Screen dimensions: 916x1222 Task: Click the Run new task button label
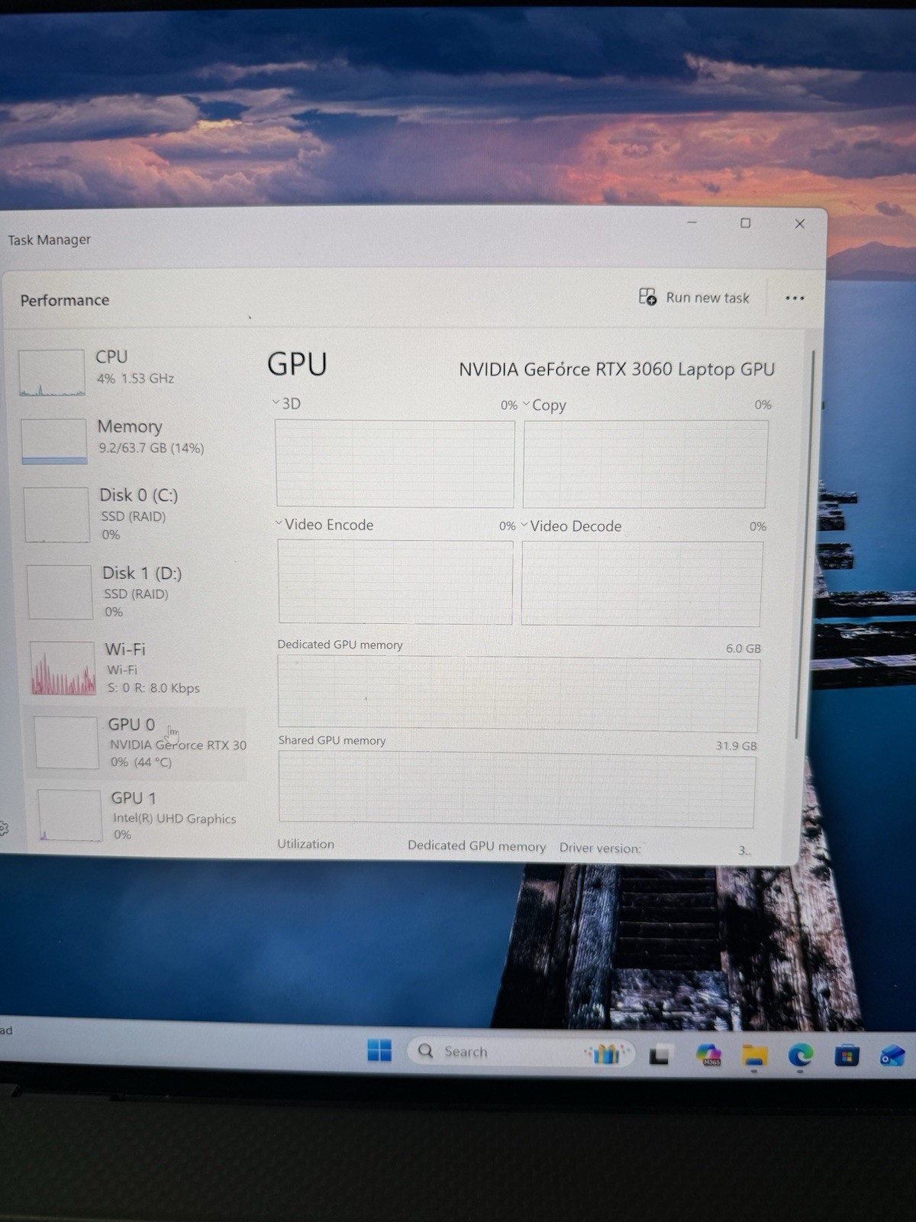708,298
